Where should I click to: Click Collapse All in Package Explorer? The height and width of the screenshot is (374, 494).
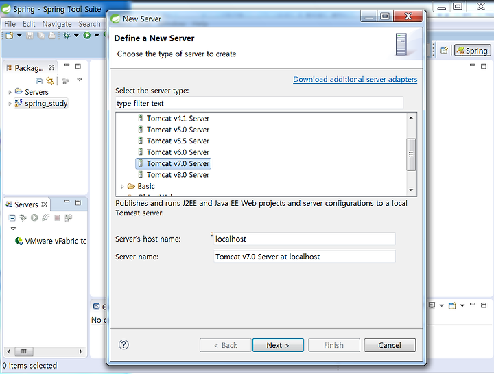(38, 81)
